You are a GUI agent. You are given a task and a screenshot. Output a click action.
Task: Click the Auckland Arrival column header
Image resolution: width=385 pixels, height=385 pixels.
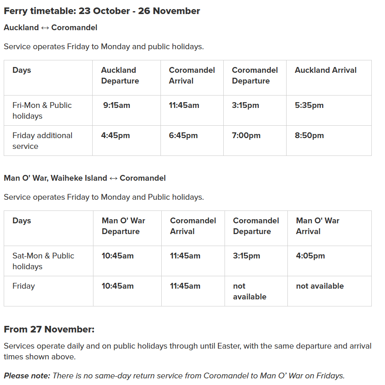pyautogui.click(x=325, y=70)
